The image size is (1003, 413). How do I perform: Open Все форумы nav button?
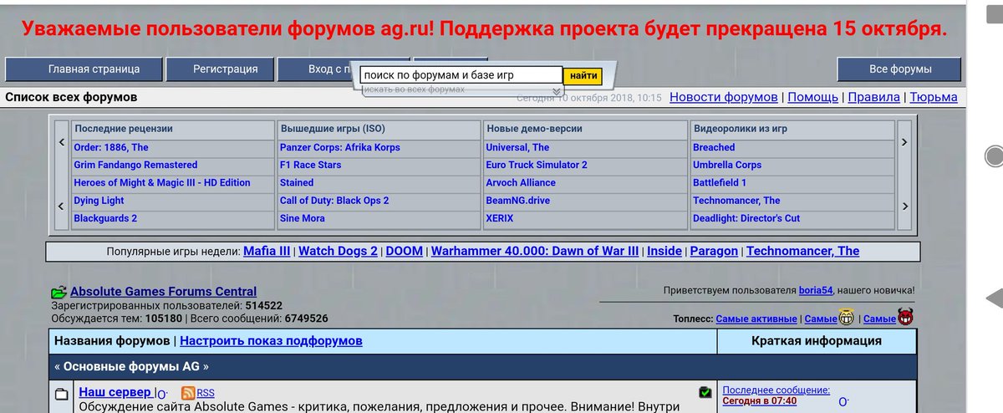[900, 69]
